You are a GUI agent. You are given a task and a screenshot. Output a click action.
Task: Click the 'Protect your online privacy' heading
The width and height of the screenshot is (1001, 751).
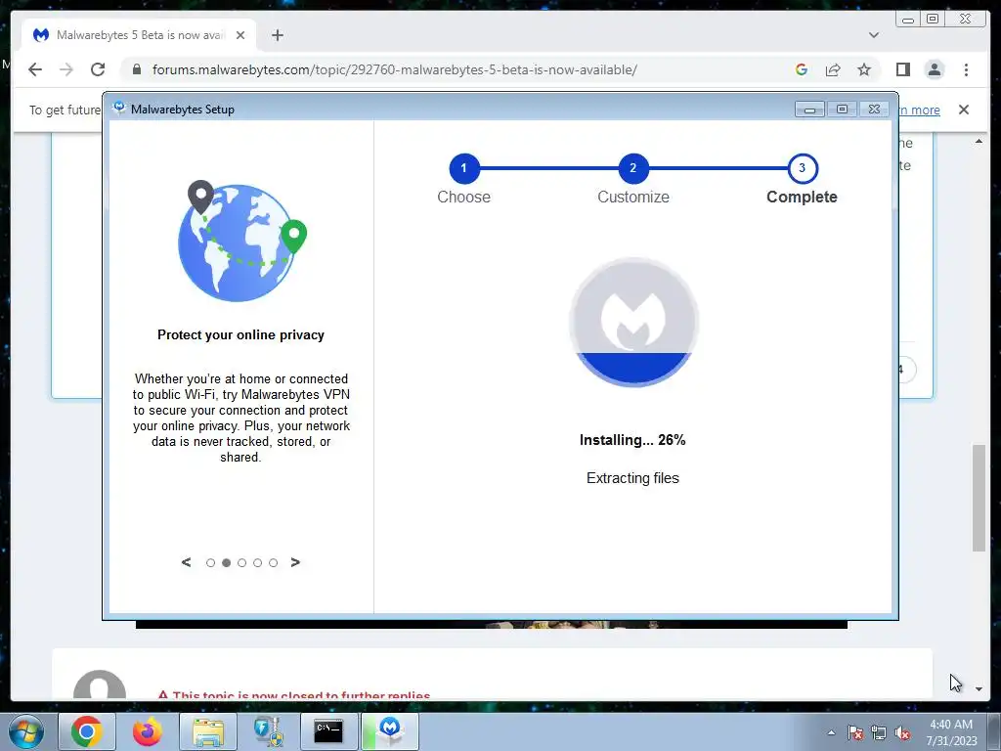click(240, 334)
